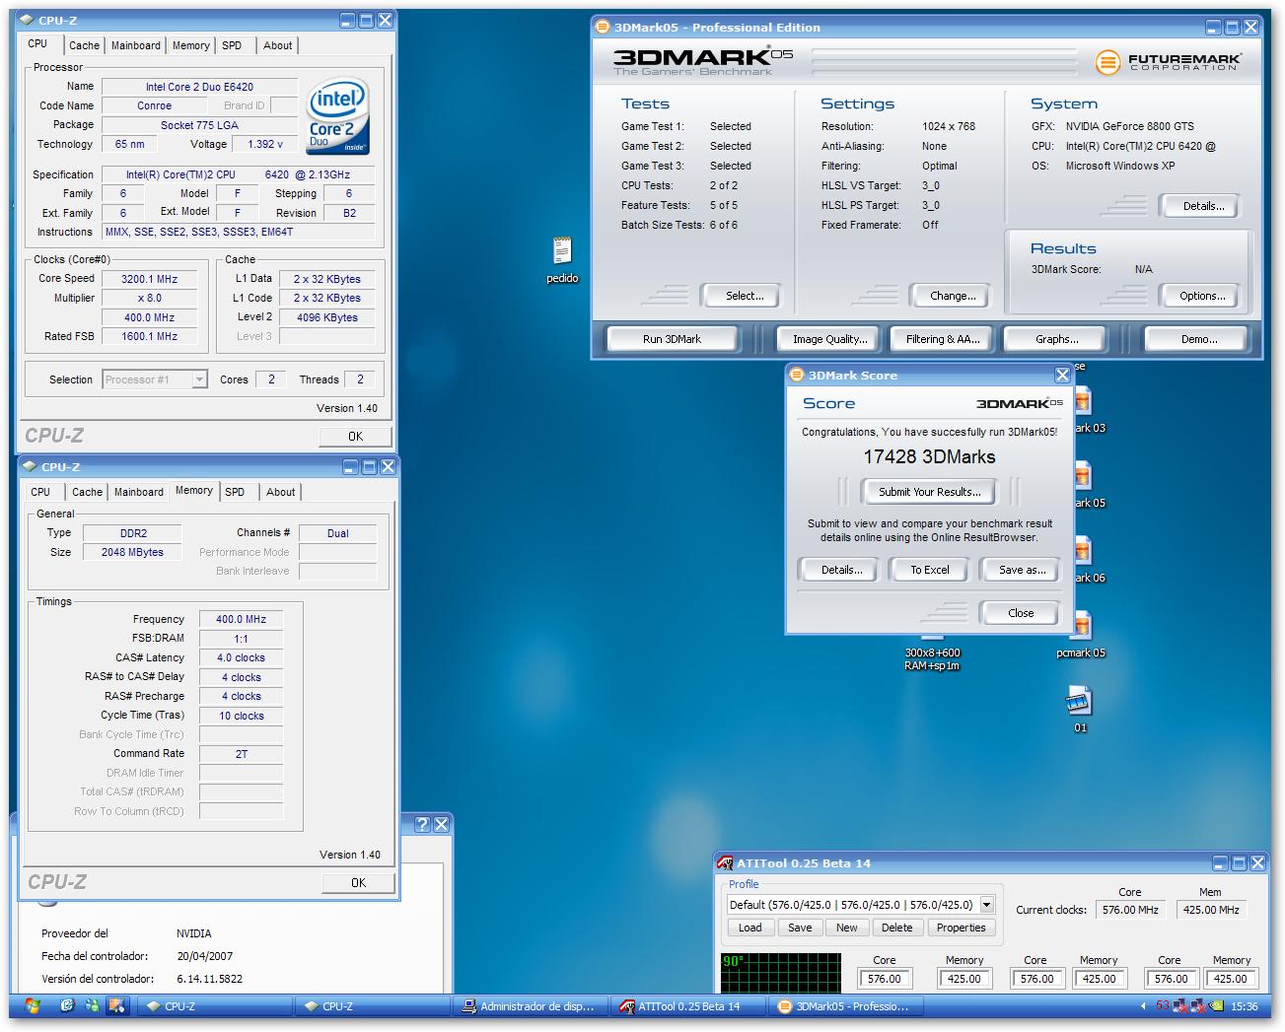The width and height of the screenshot is (1285, 1032).
Task: Open the SPD tab in the CPU-Z memory window
Action: (x=235, y=492)
